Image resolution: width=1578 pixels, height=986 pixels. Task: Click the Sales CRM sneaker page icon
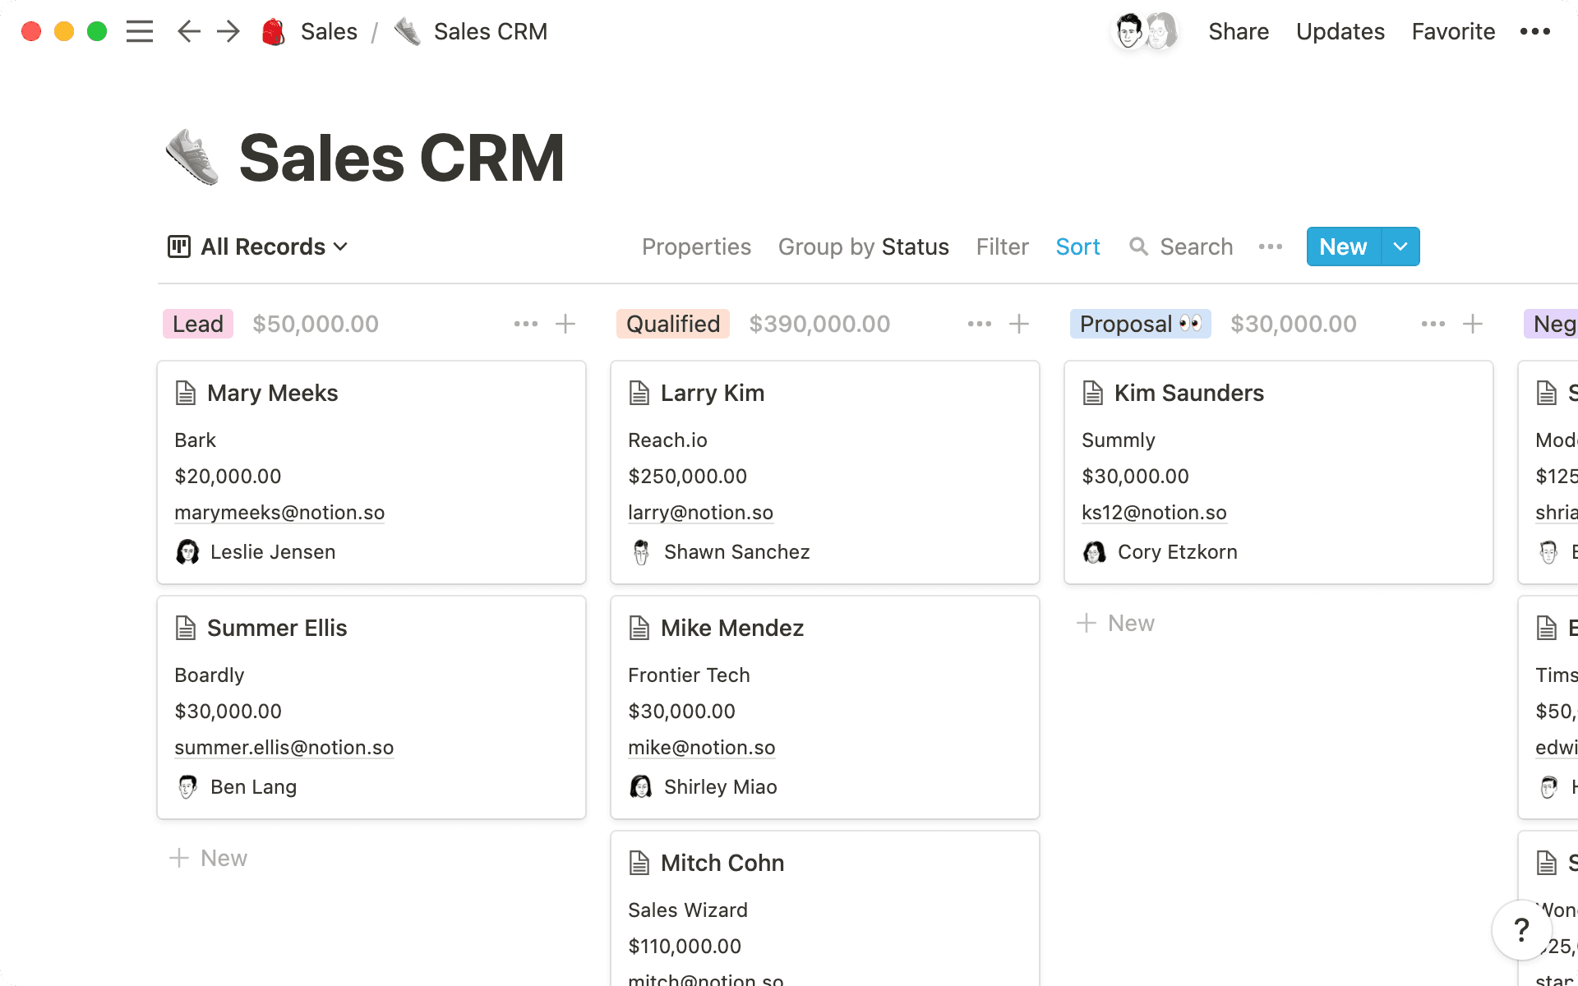[x=191, y=156]
